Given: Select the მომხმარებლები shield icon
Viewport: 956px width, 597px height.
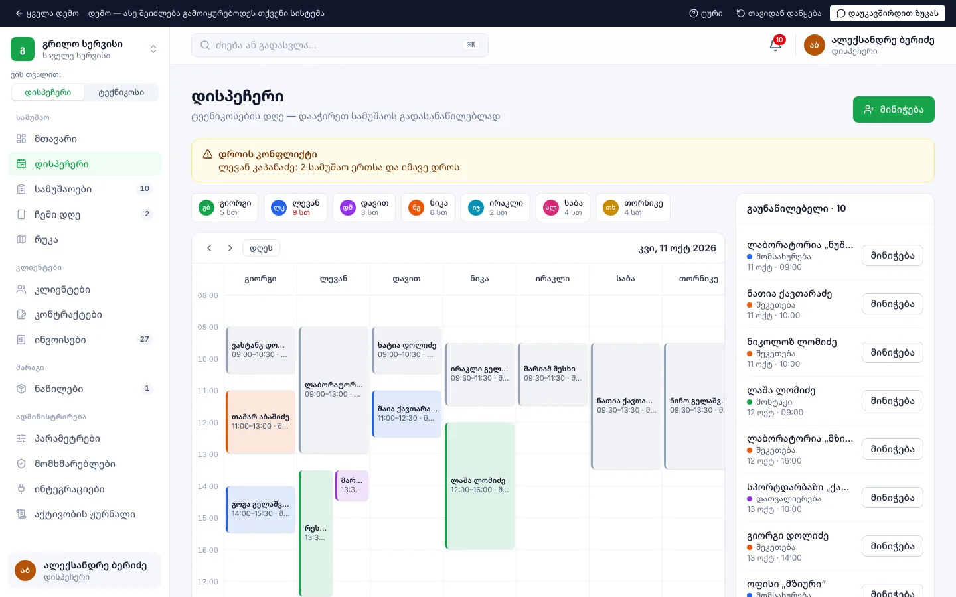Looking at the screenshot, I should pos(21,464).
